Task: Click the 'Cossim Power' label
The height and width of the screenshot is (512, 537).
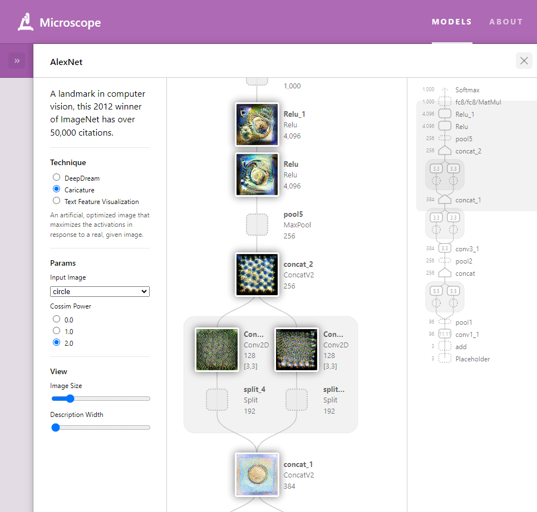Action: pyautogui.click(x=71, y=306)
